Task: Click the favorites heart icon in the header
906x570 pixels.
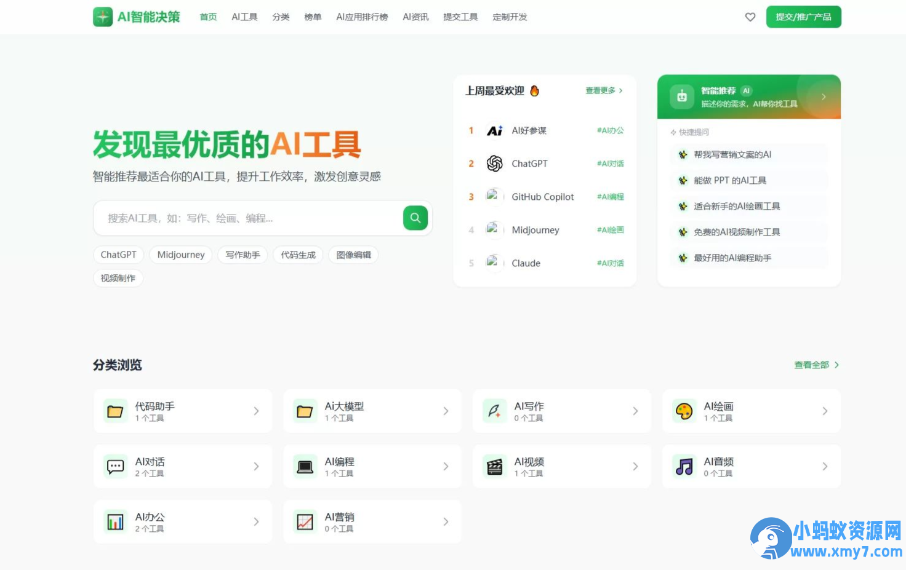Action: coord(750,17)
